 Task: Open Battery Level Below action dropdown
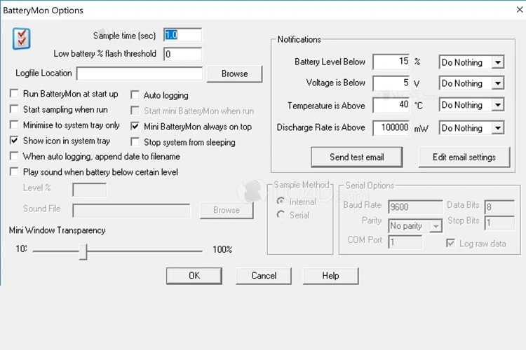tap(498, 62)
